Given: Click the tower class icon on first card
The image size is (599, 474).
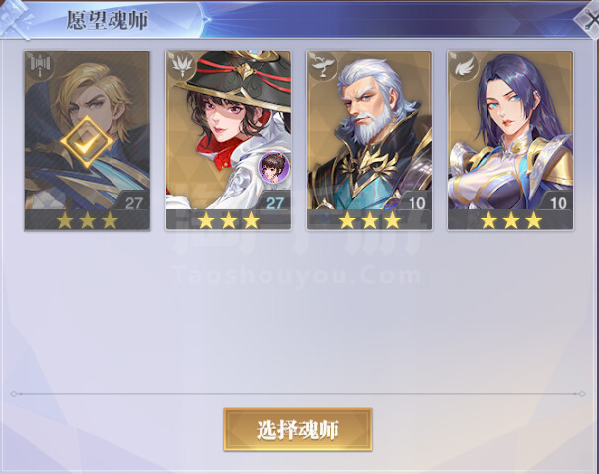Looking at the screenshot, I should (40, 65).
